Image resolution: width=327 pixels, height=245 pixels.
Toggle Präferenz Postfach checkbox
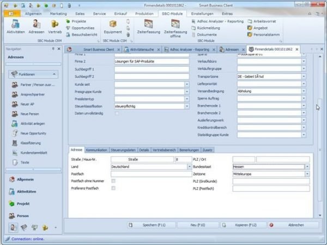pyautogui.click(x=113, y=189)
